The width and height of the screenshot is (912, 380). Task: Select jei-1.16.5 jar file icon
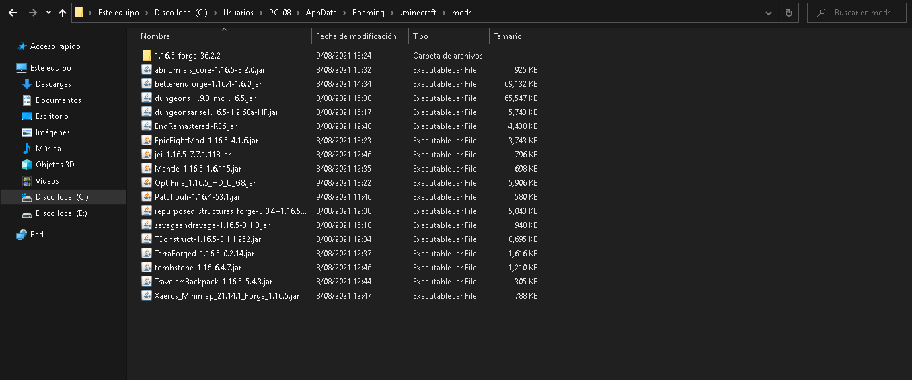[x=147, y=154]
